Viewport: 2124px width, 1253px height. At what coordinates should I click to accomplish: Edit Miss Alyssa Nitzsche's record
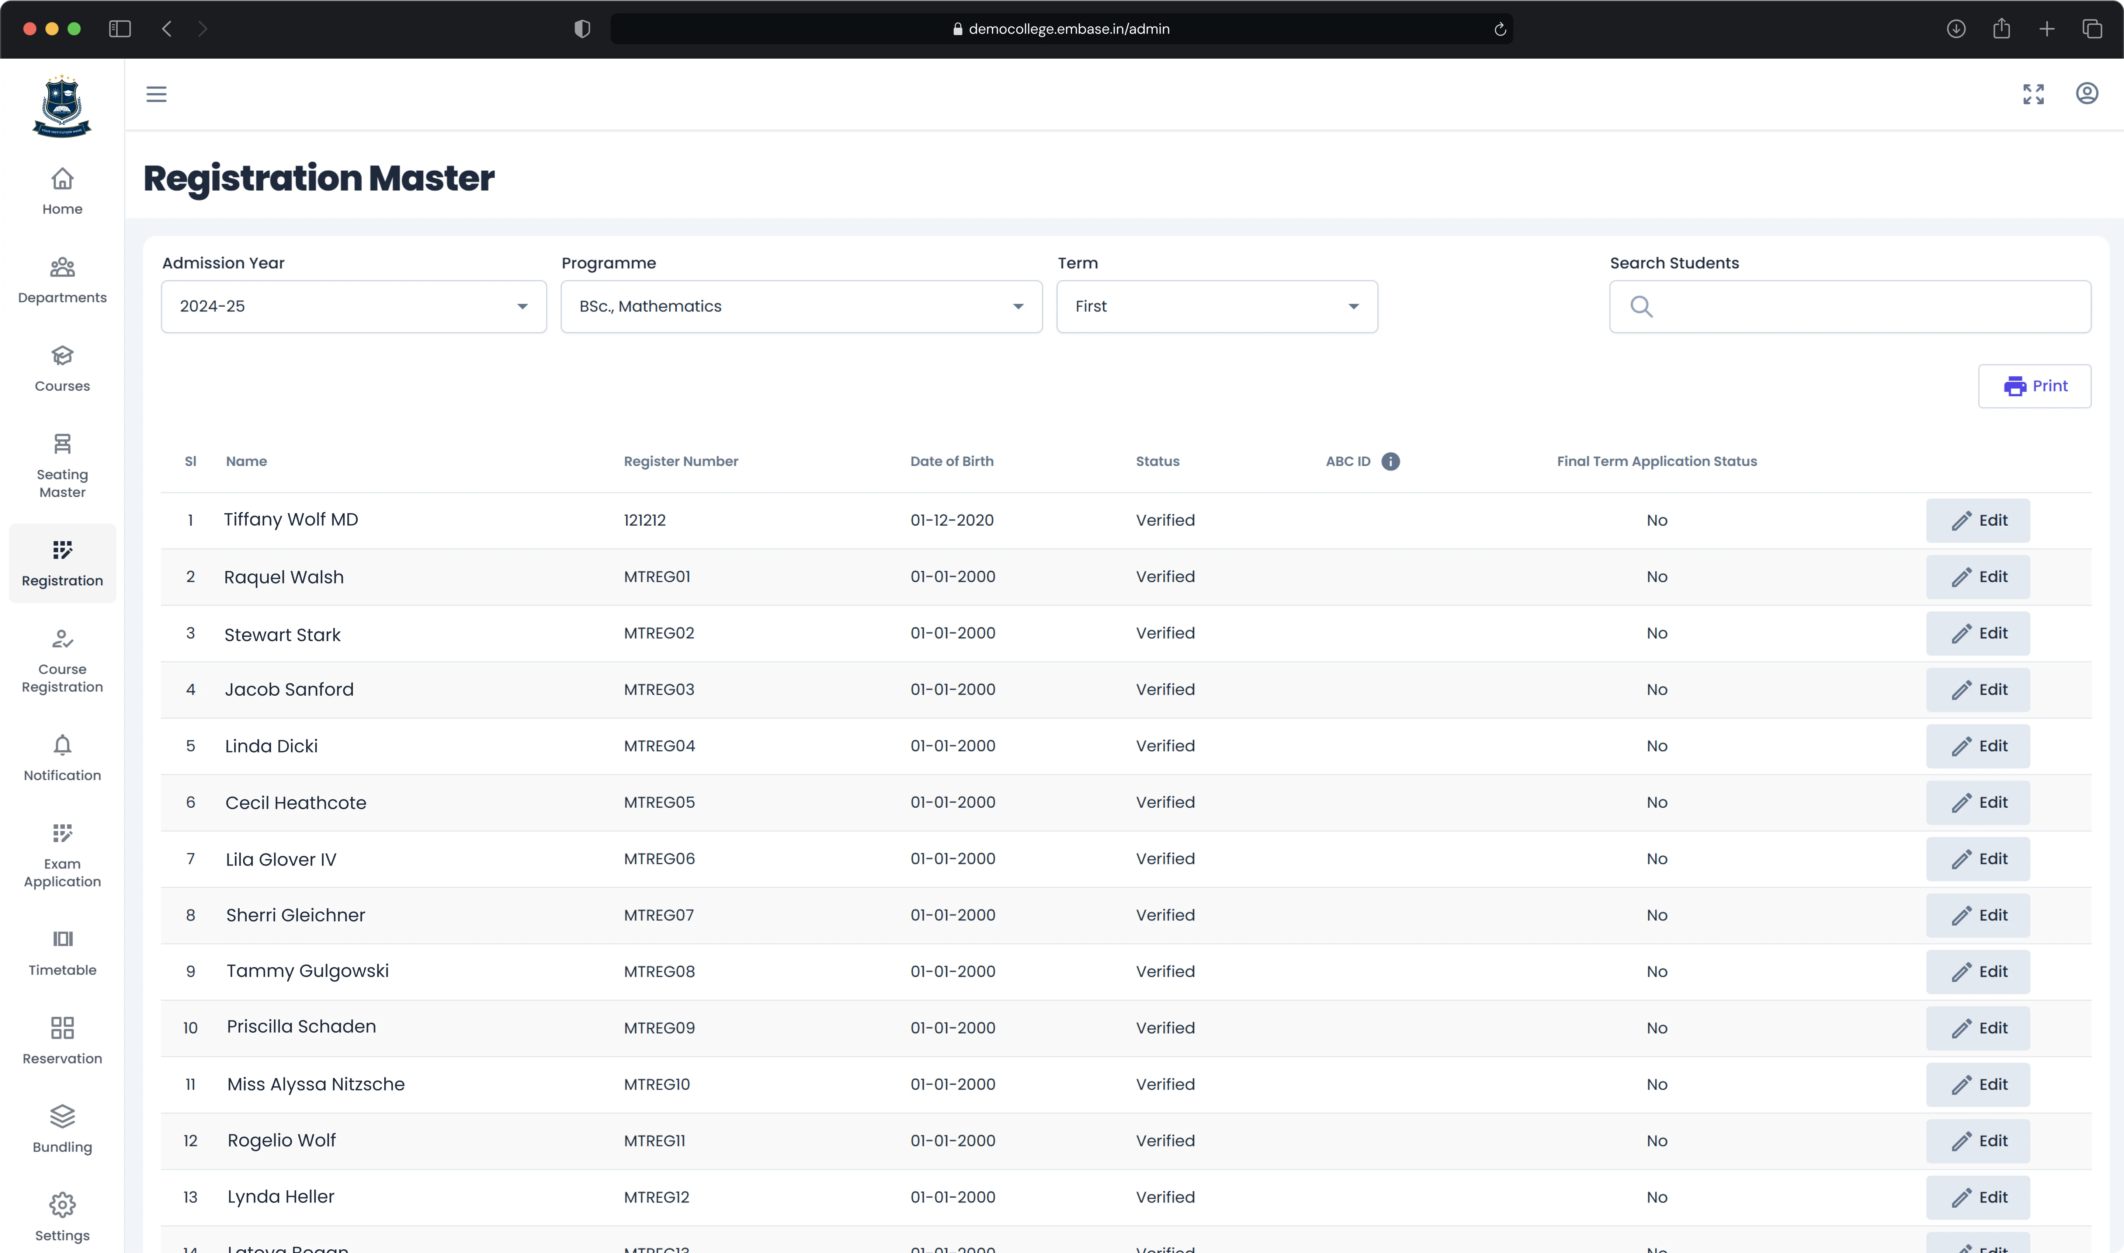coord(1978,1084)
